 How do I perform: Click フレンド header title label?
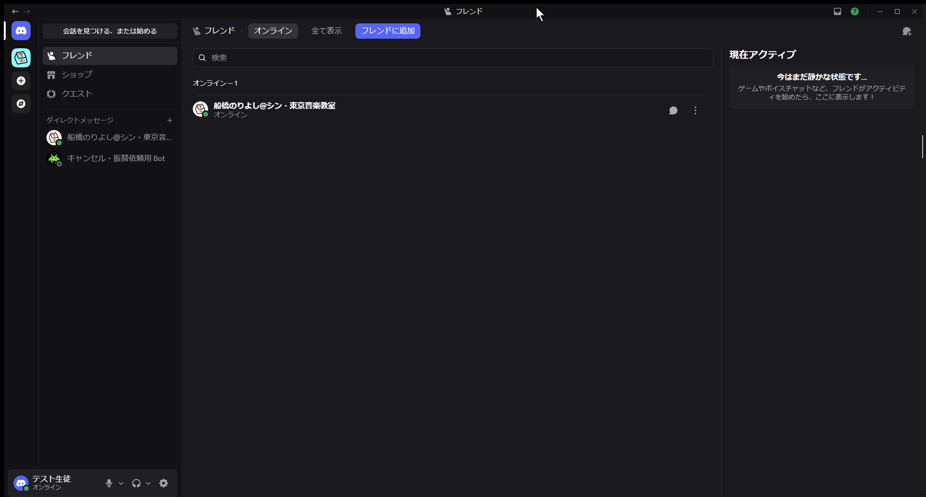tap(220, 31)
